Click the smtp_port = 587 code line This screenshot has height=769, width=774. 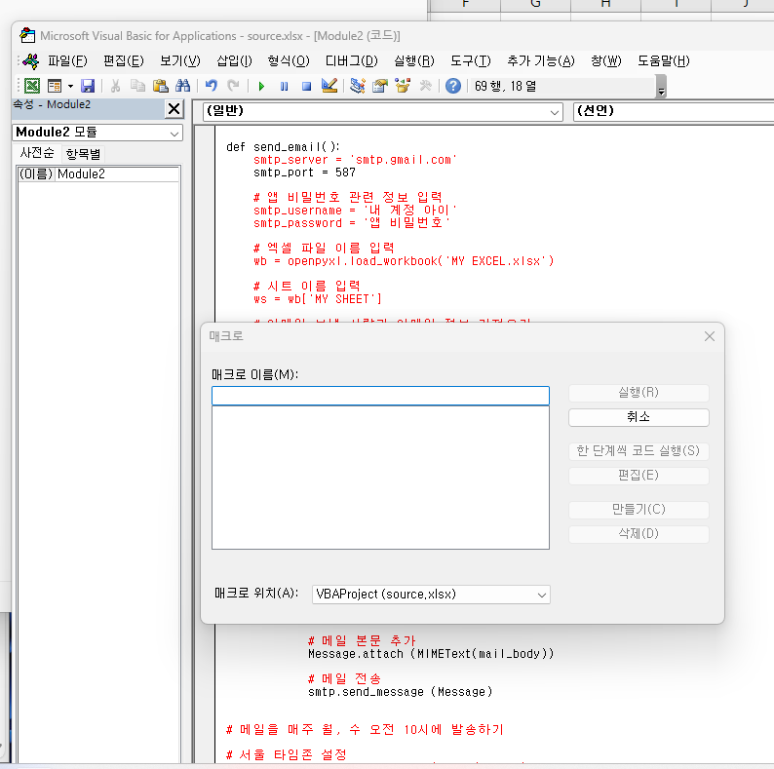pyautogui.click(x=304, y=173)
